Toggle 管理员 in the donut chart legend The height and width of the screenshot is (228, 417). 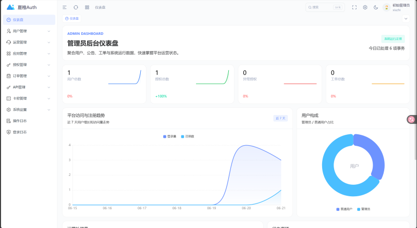pos(363,209)
